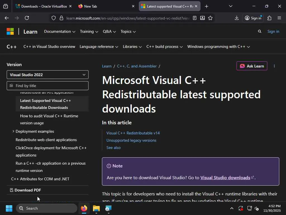Expand Language reference menu
286x215 pixels.
pyautogui.click(x=99, y=47)
